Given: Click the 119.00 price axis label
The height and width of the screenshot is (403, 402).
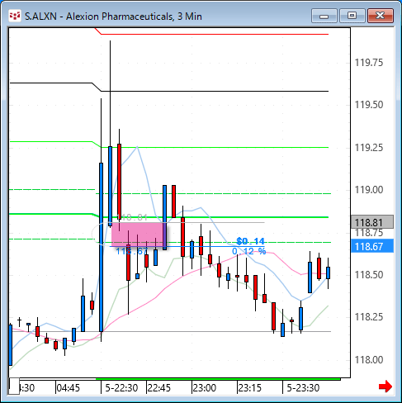Looking at the screenshot, I should click(x=369, y=190).
